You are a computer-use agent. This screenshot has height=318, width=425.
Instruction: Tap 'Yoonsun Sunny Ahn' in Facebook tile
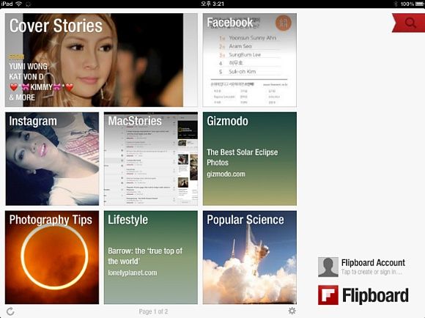pyautogui.click(x=252, y=38)
